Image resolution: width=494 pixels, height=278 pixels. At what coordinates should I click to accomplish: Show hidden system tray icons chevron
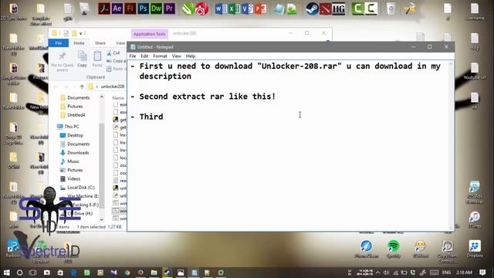377,273
